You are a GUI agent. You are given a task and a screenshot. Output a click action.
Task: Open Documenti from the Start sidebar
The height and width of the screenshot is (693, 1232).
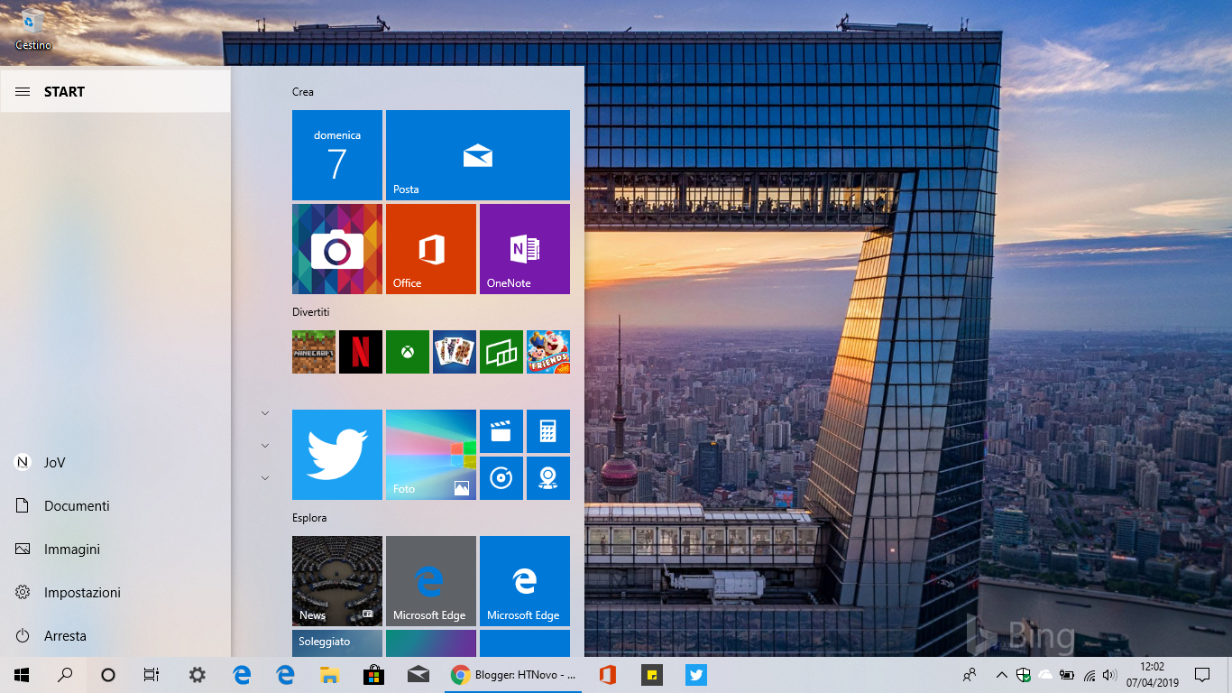click(x=115, y=505)
